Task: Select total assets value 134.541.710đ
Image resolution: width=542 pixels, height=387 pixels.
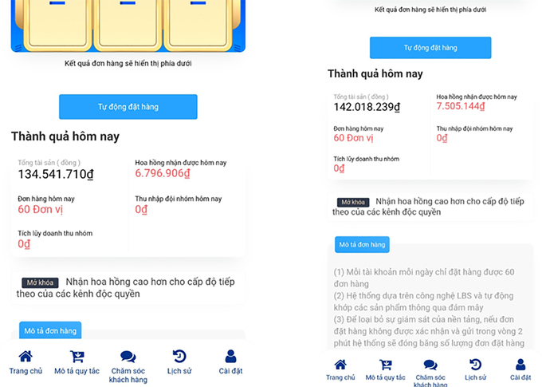Action: tap(56, 174)
